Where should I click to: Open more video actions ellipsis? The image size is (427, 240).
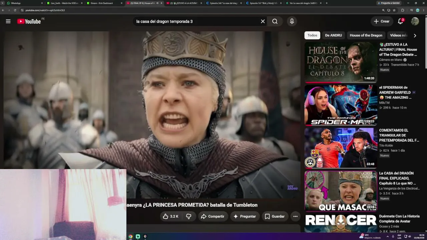pyautogui.click(x=295, y=216)
